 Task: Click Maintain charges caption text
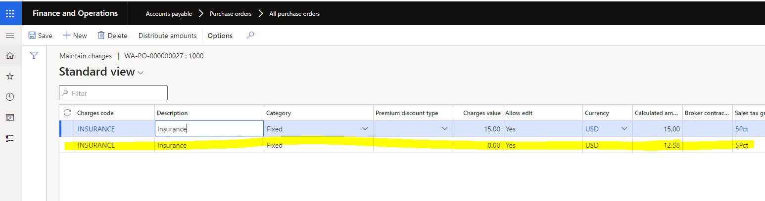pyautogui.click(x=86, y=56)
